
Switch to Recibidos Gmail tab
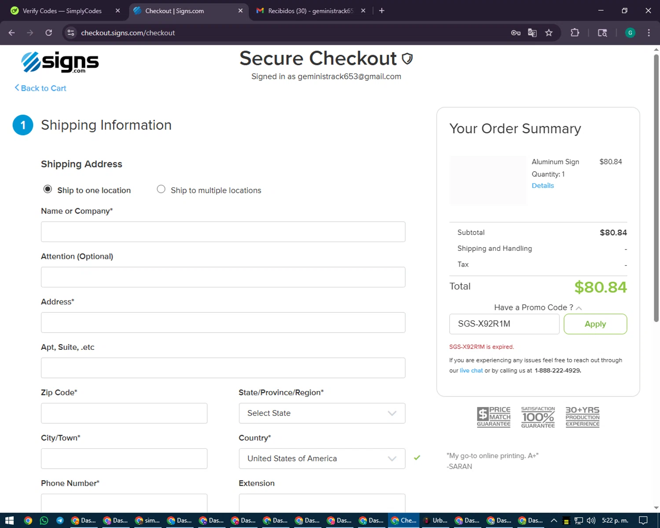tap(311, 11)
